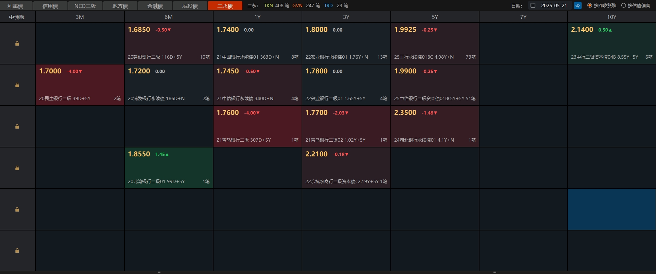The height and width of the screenshot is (274, 656).
Task: Open 25中信银行二级资本债01 cell at 1.9900
Action: [x=435, y=85]
